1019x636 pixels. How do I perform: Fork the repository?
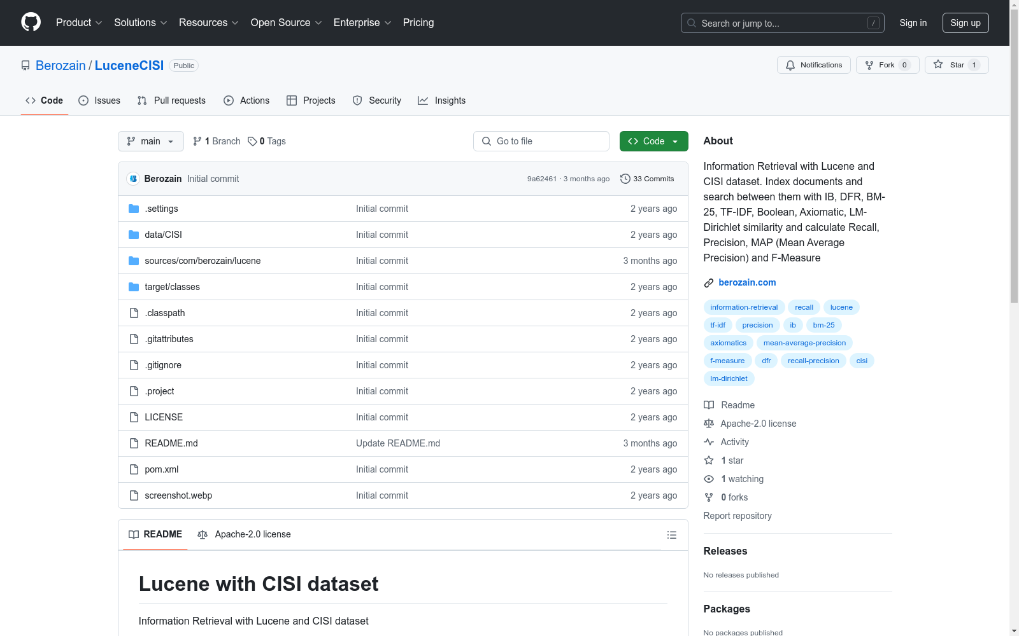coord(888,65)
